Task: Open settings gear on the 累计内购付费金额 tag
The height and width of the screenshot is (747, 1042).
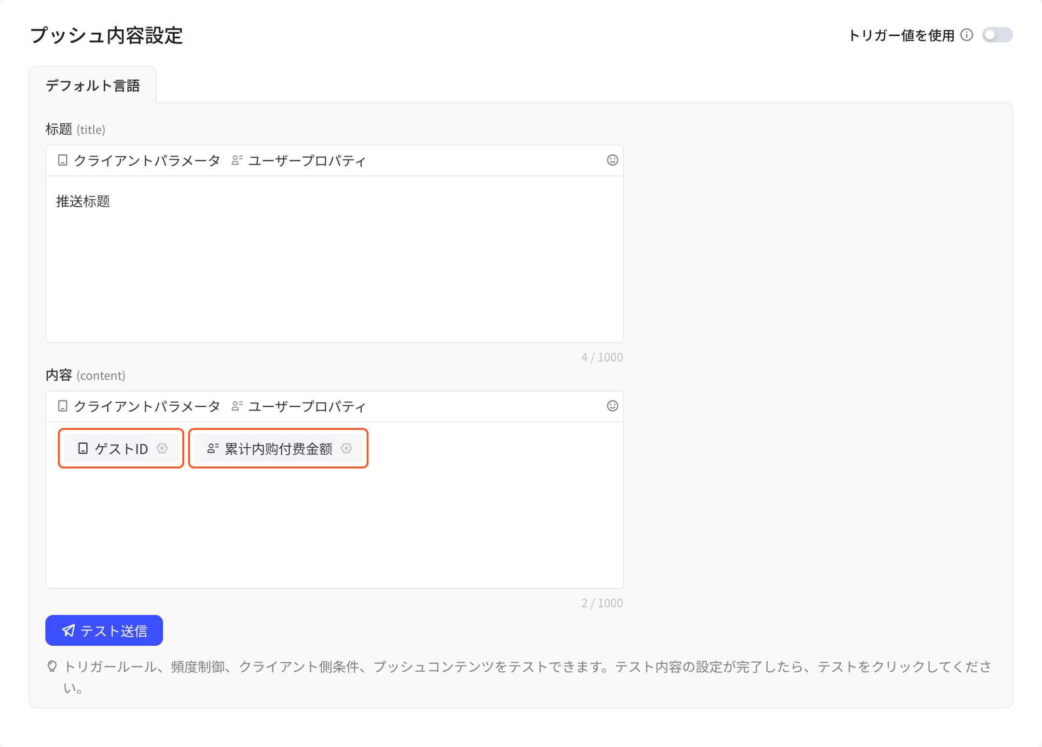Action: [346, 448]
